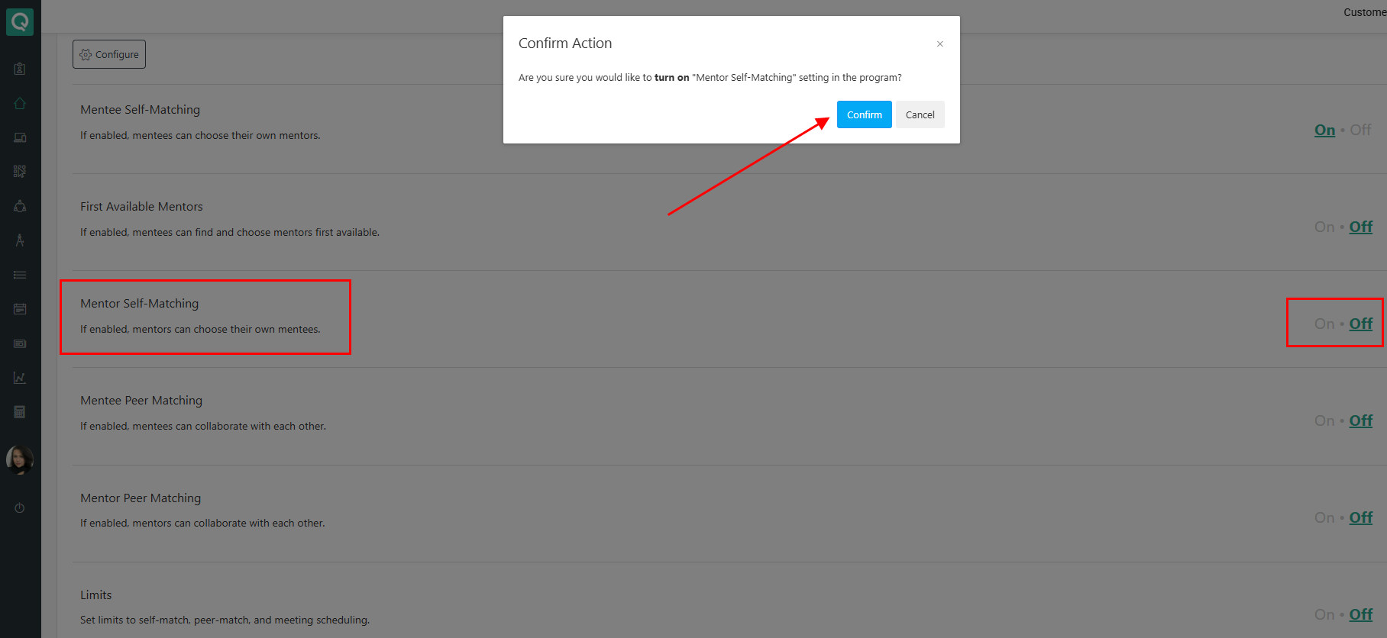The image size is (1387, 638).
Task: Turn on Mentor Peer Matching
Action: [1324, 517]
